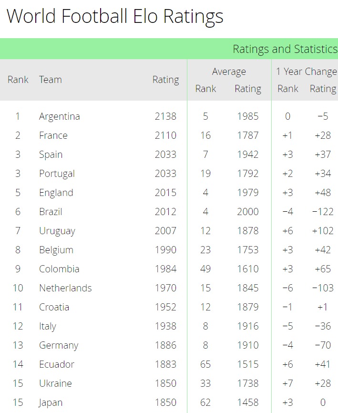Select Uruguay from the rankings list
338x413 pixels.
(x=57, y=231)
